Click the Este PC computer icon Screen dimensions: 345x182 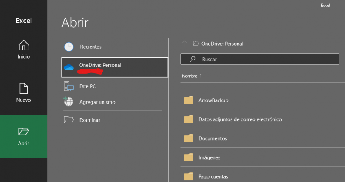pyautogui.click(x=69, y=86)
